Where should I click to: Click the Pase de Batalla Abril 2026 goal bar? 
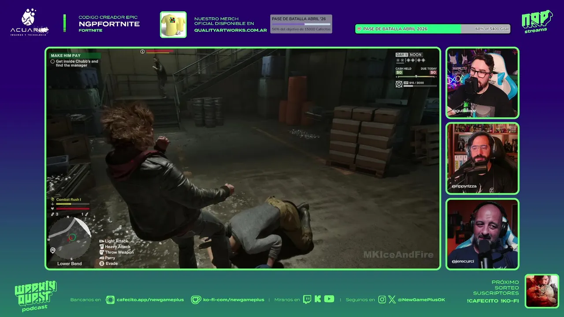tap(433, 29)
